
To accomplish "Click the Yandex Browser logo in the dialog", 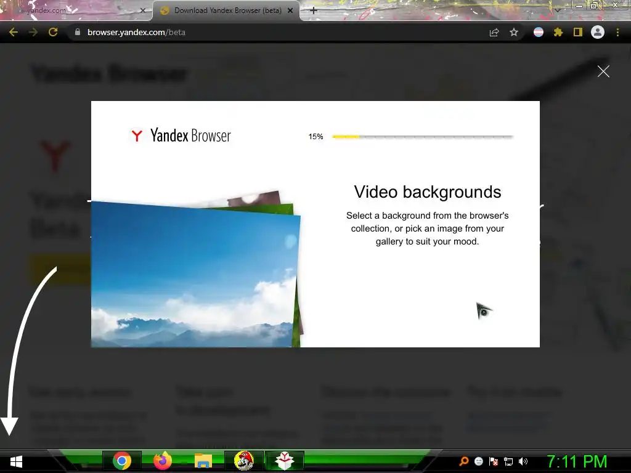I will click(x=180, y=135).
